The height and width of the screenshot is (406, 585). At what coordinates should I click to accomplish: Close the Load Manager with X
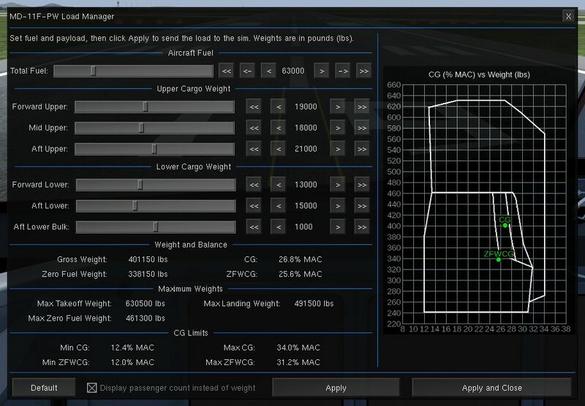[x=568, y=16]
